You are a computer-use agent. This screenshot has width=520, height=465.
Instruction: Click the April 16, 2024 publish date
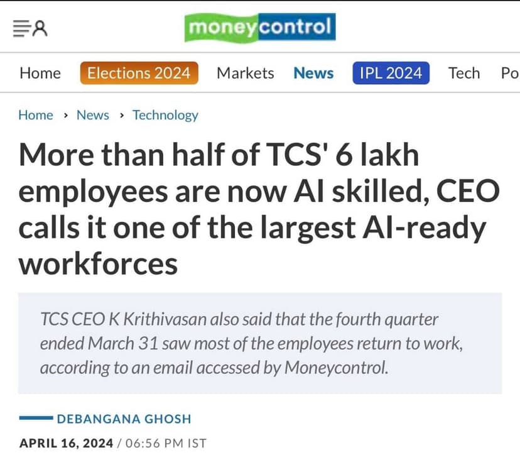point(66,443)
